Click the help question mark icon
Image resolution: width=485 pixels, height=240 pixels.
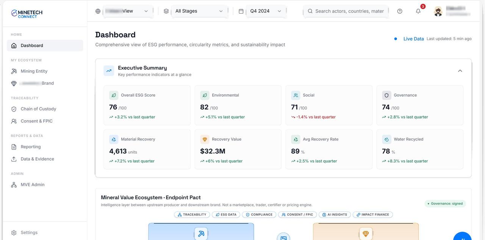pos(400,11)
